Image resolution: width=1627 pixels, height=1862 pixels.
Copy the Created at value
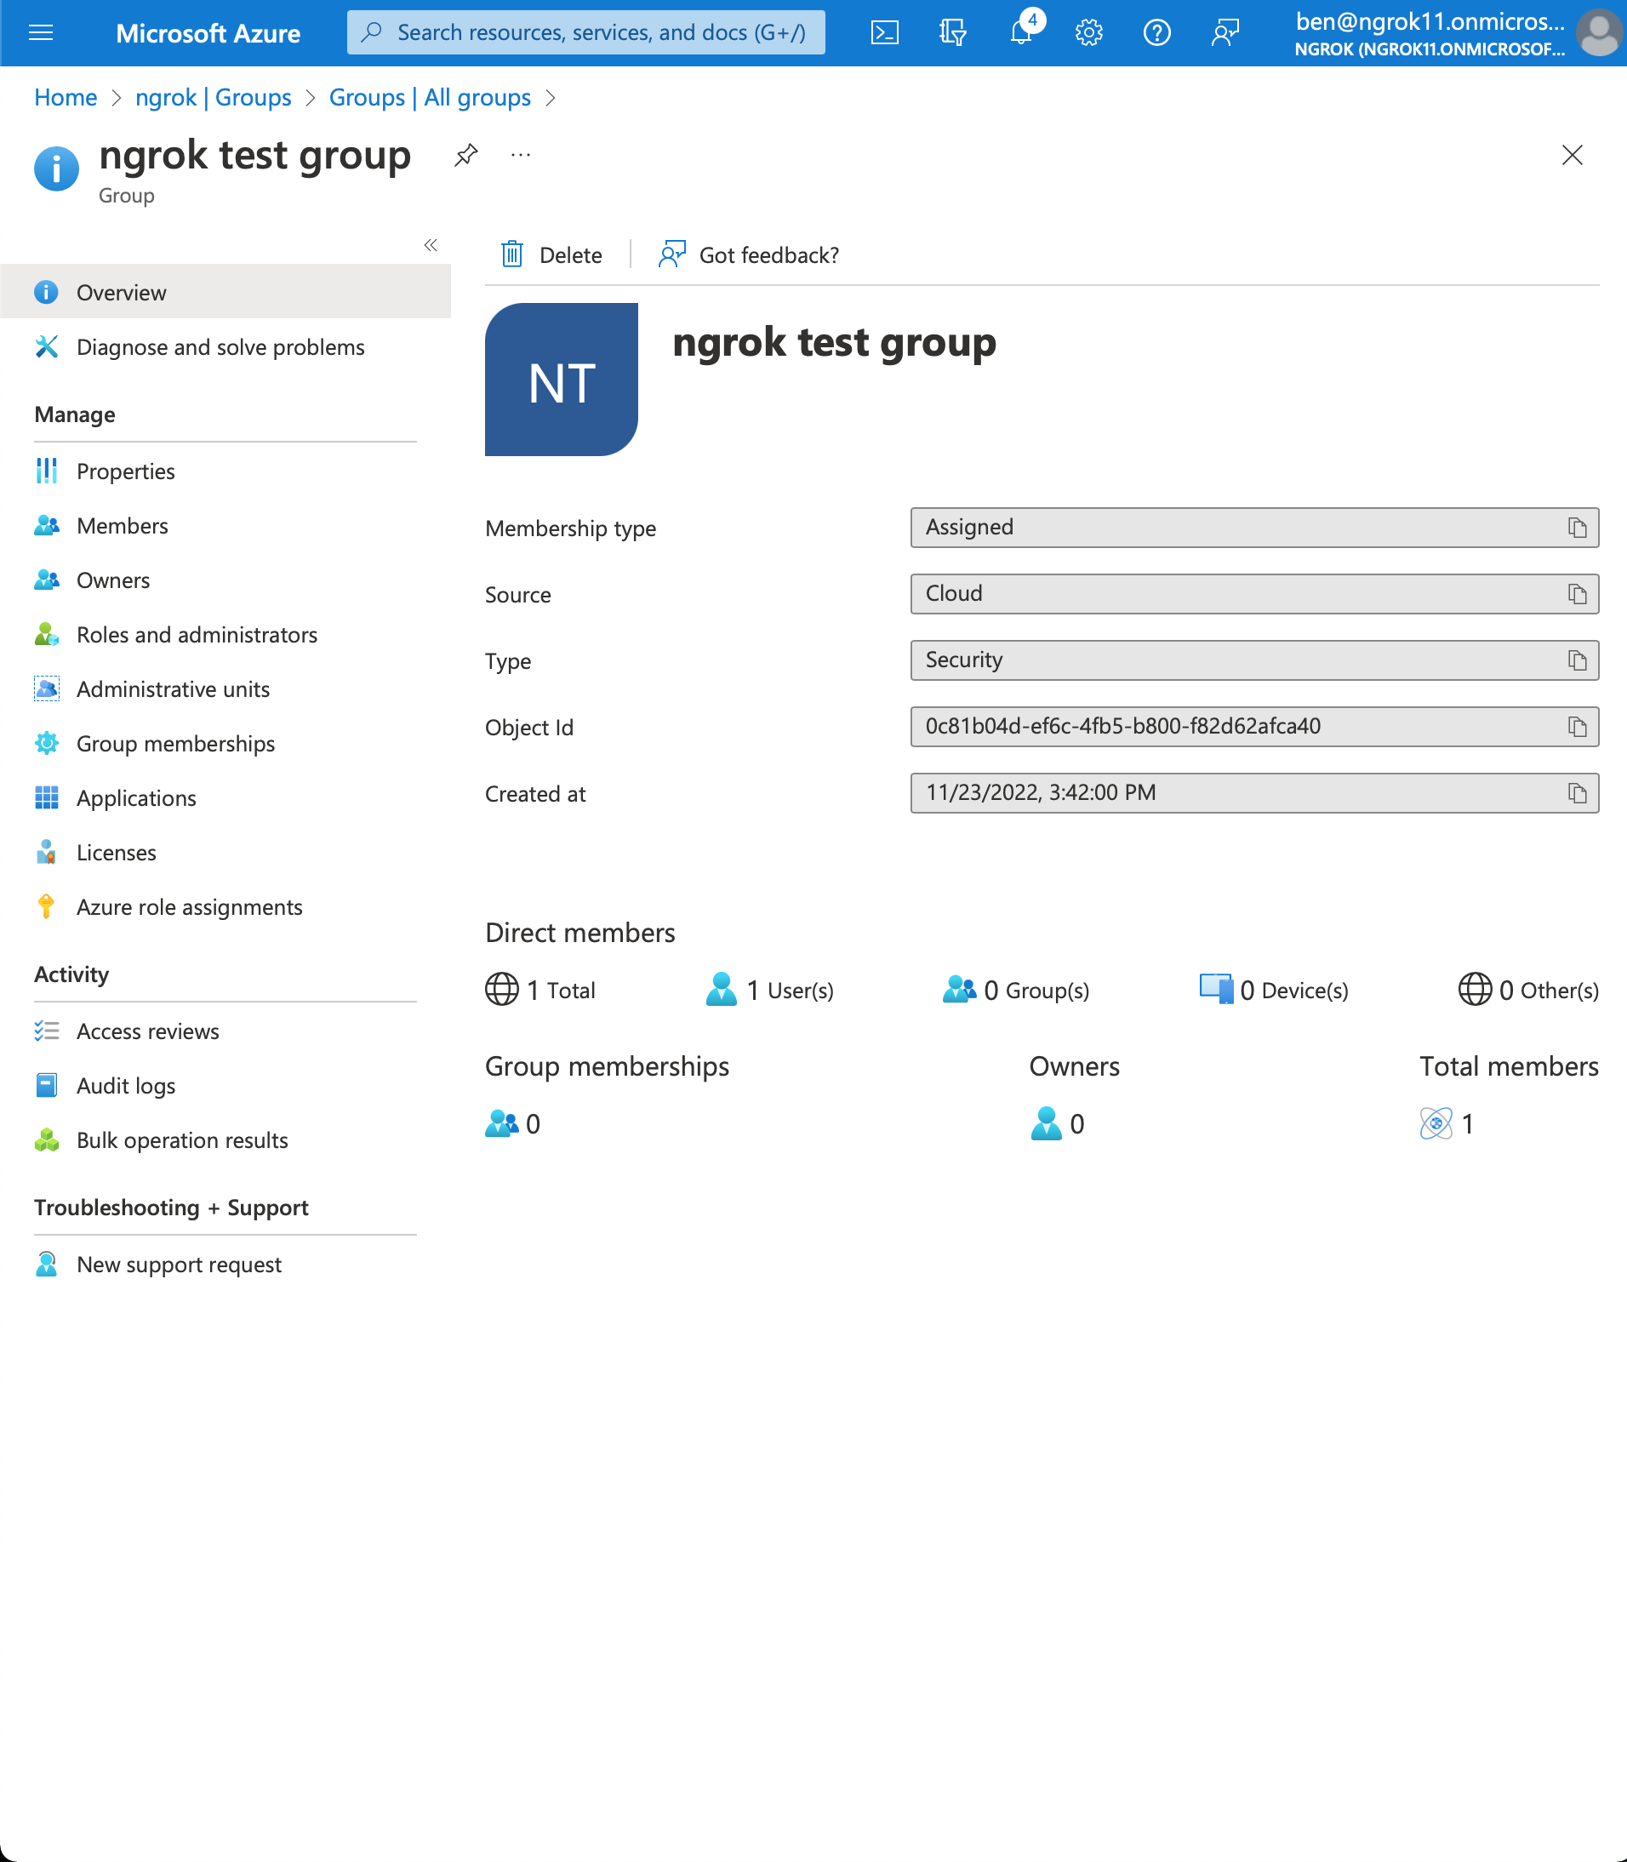(x=1577, y=792)
